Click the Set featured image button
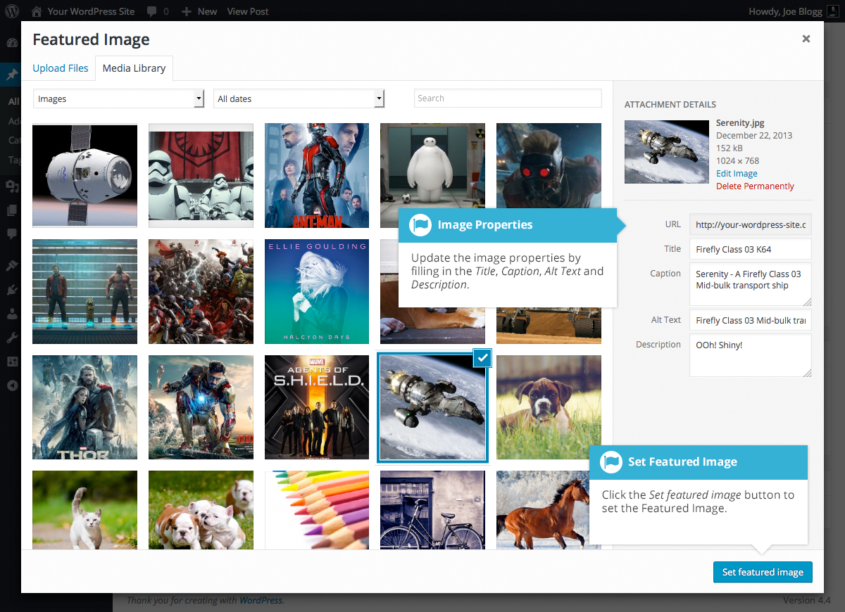The width and height of the screenshot is (845, 612). tap(763, 572)
